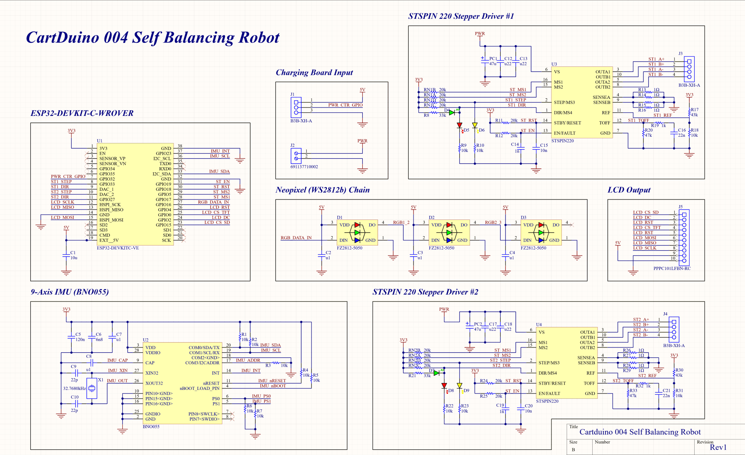745x455 pixels.
Task: Click the IMU_nBOOT net label
Action: point(273,386)
